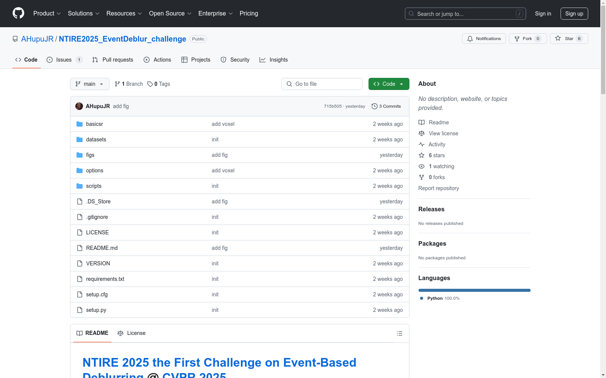Open the Pull requests tab
The image size is (606, 378).
(x=112, y=60)
